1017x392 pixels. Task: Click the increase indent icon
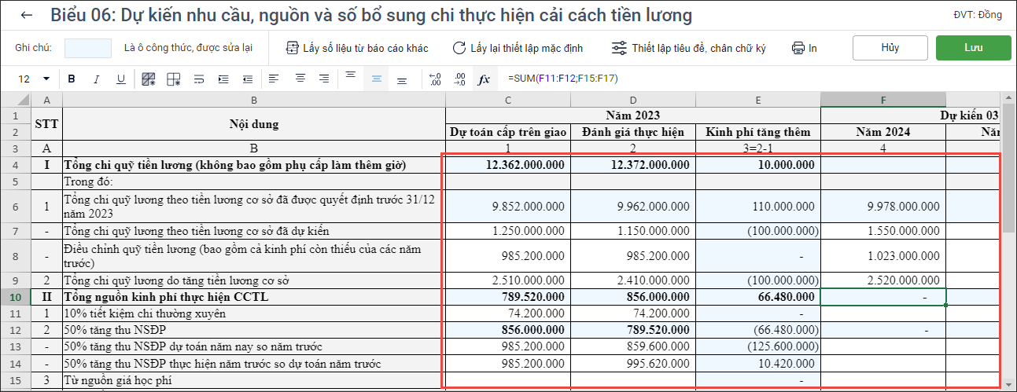point(223,79)
